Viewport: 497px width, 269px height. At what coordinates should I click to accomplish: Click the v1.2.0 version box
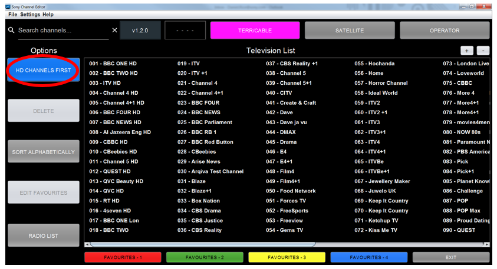tap(140, 31)
